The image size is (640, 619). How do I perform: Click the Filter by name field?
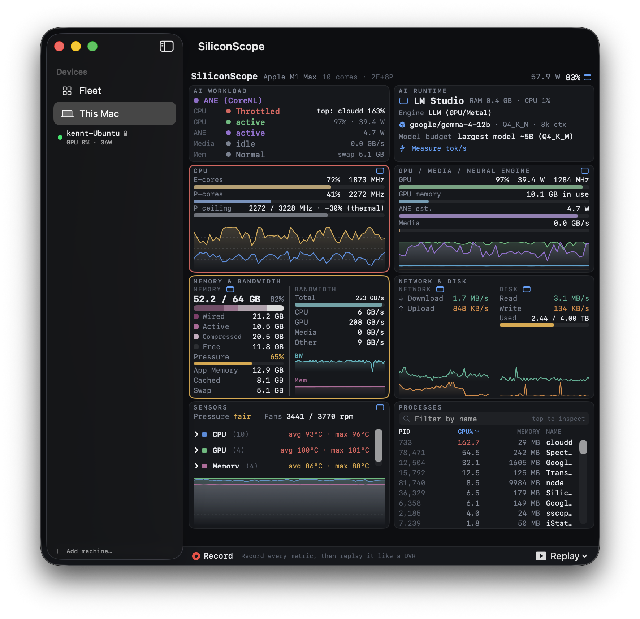pos(494,419)
